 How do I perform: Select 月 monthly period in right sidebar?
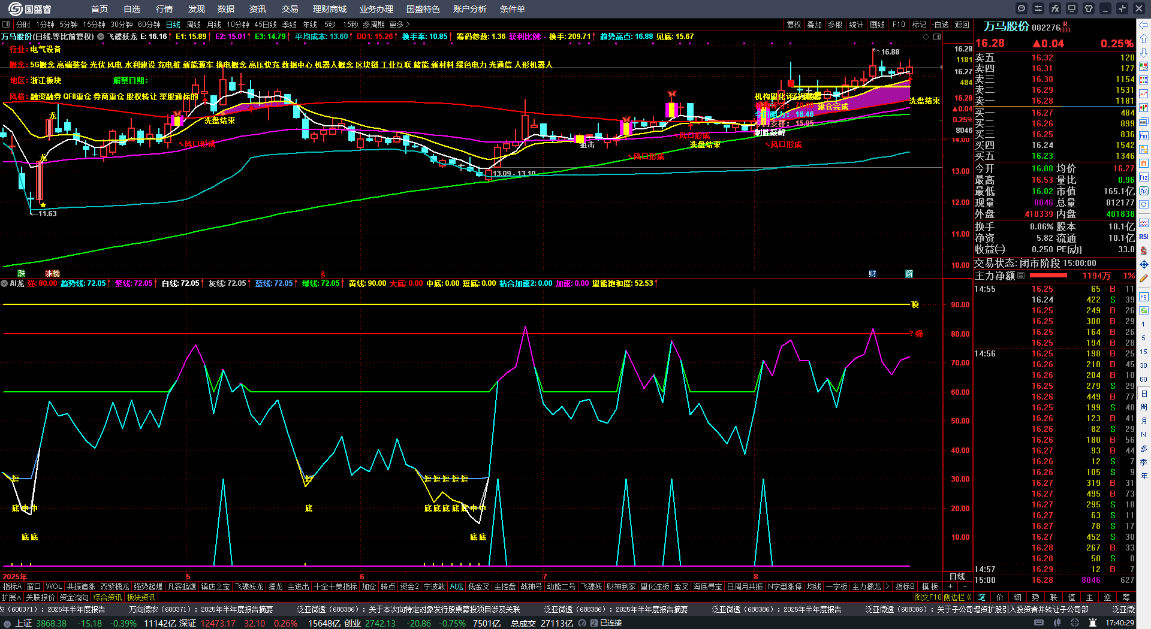tap(1144, 421)
